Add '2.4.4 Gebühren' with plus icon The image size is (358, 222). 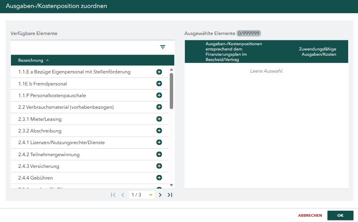[x=159, y=178]
